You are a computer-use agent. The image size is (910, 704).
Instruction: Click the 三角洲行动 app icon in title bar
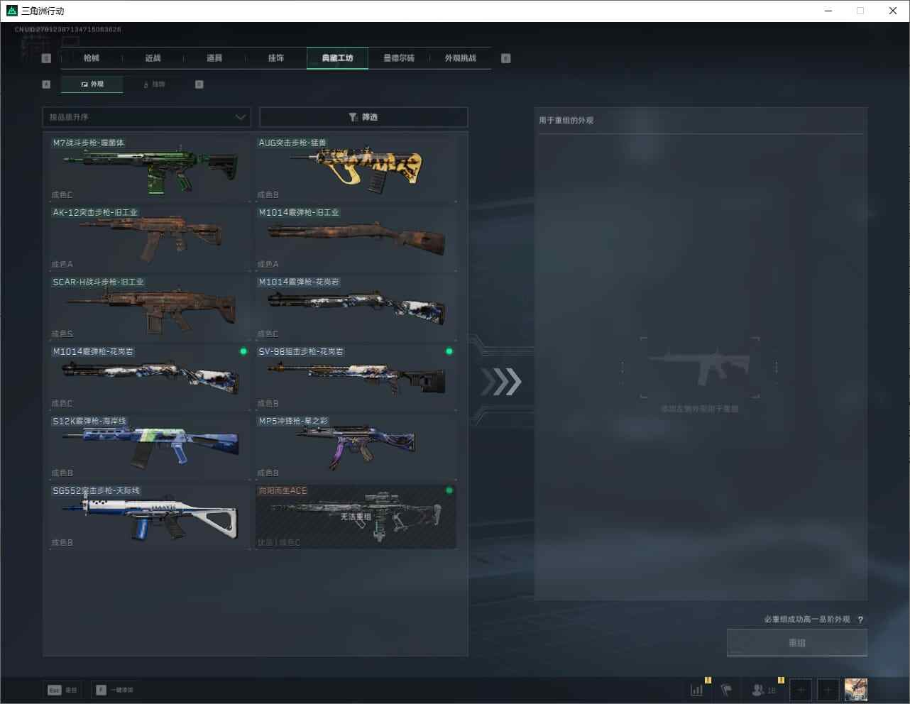(x=11, y=11)
